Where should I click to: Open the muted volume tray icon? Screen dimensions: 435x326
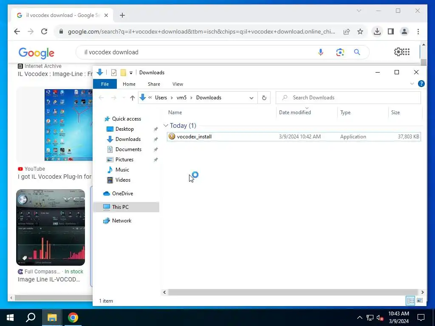380,318
